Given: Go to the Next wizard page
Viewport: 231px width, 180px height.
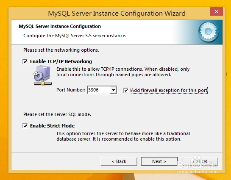Looking at the screenshot, I should (x=159, y=161).
